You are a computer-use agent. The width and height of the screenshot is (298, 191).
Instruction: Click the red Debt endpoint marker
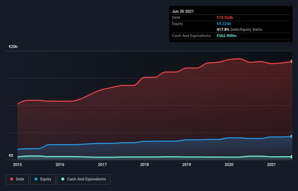point(292,61)
